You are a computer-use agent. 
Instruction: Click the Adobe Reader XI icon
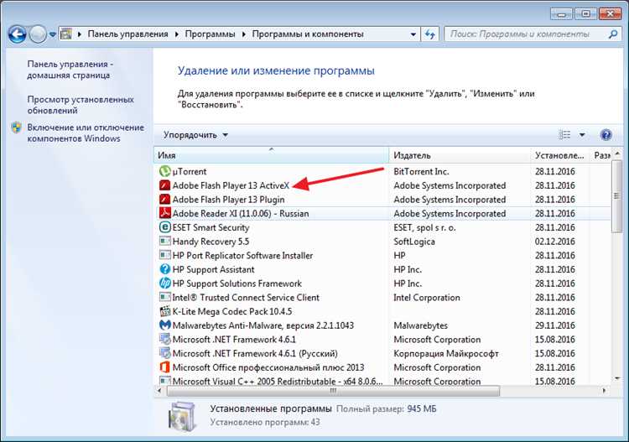[165, 214]
